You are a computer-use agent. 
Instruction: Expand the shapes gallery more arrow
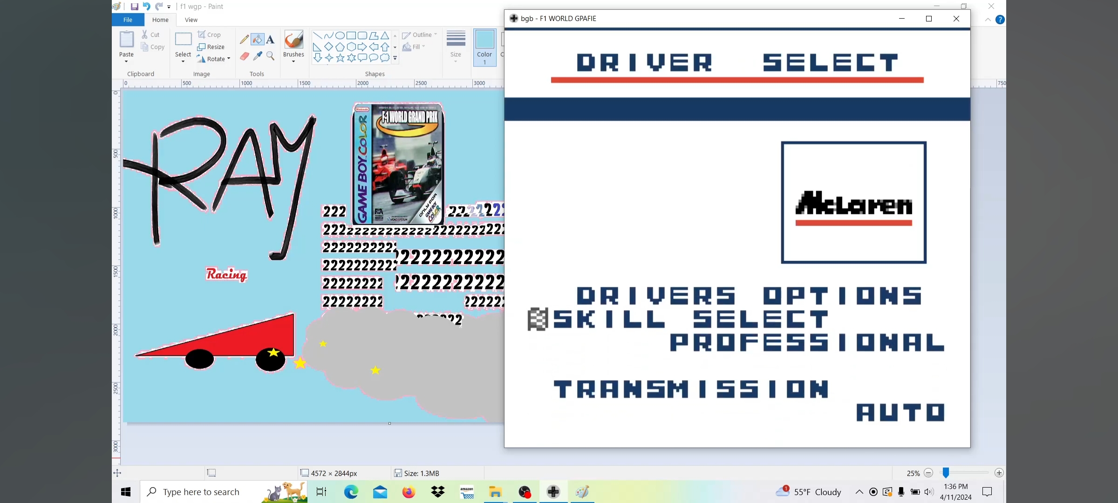tap(395, 58)
